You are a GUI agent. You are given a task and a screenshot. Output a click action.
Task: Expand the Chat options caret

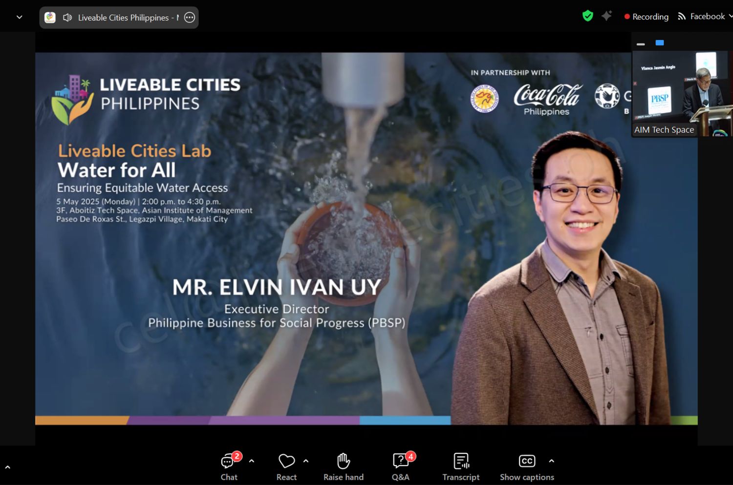[x=252, y=461]
